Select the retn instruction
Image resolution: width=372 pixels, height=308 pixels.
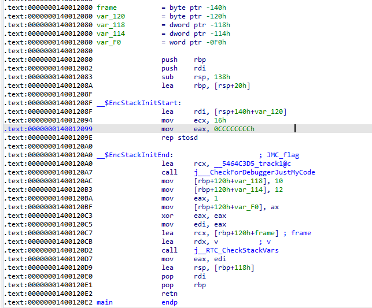tap(170, 294)
